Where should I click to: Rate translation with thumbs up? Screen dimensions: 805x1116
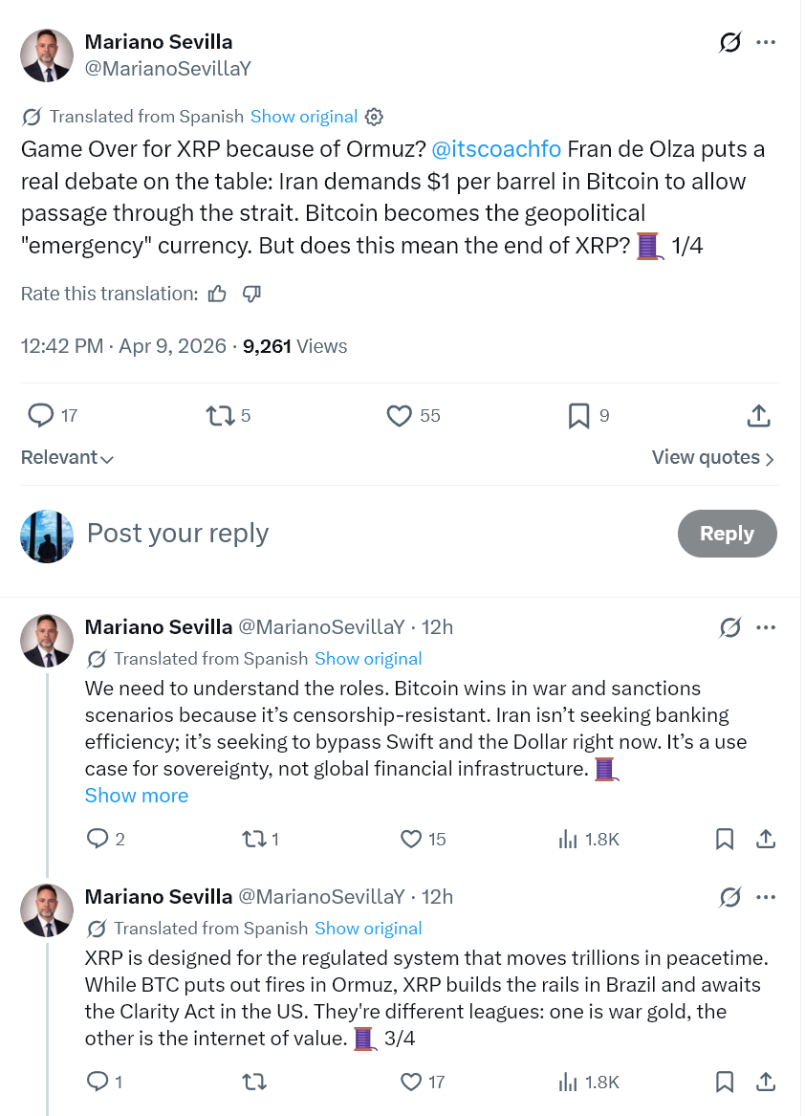click(x=218, y=294)
